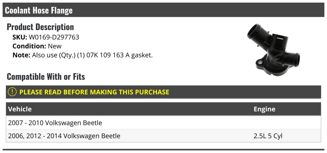Click the bold Note: label

coord(21,55)
